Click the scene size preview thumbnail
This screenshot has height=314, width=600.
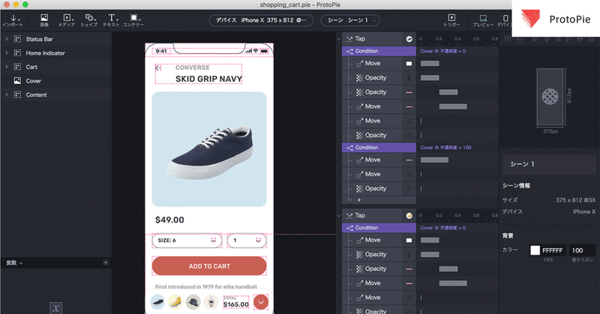pyautogui.click(x=550, y=97)
